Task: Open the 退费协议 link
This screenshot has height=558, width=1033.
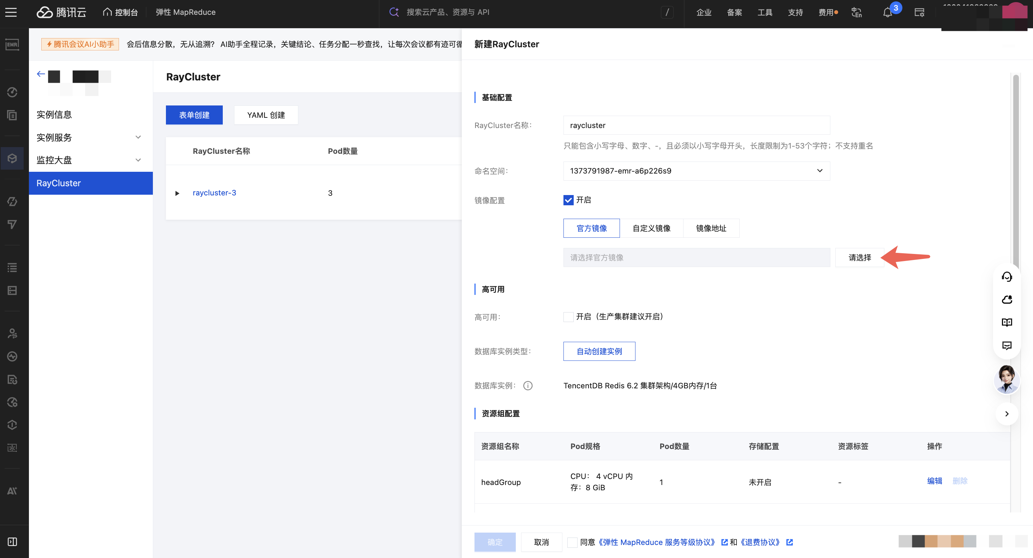Action: coord(760,542)
